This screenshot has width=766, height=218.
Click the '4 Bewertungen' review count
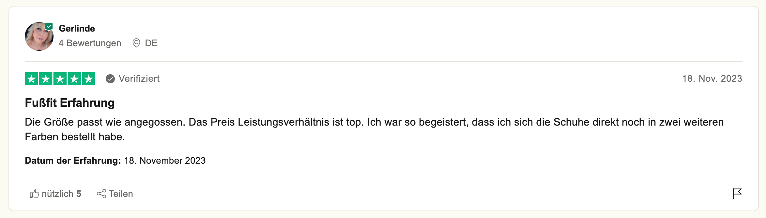coord(90,43)
